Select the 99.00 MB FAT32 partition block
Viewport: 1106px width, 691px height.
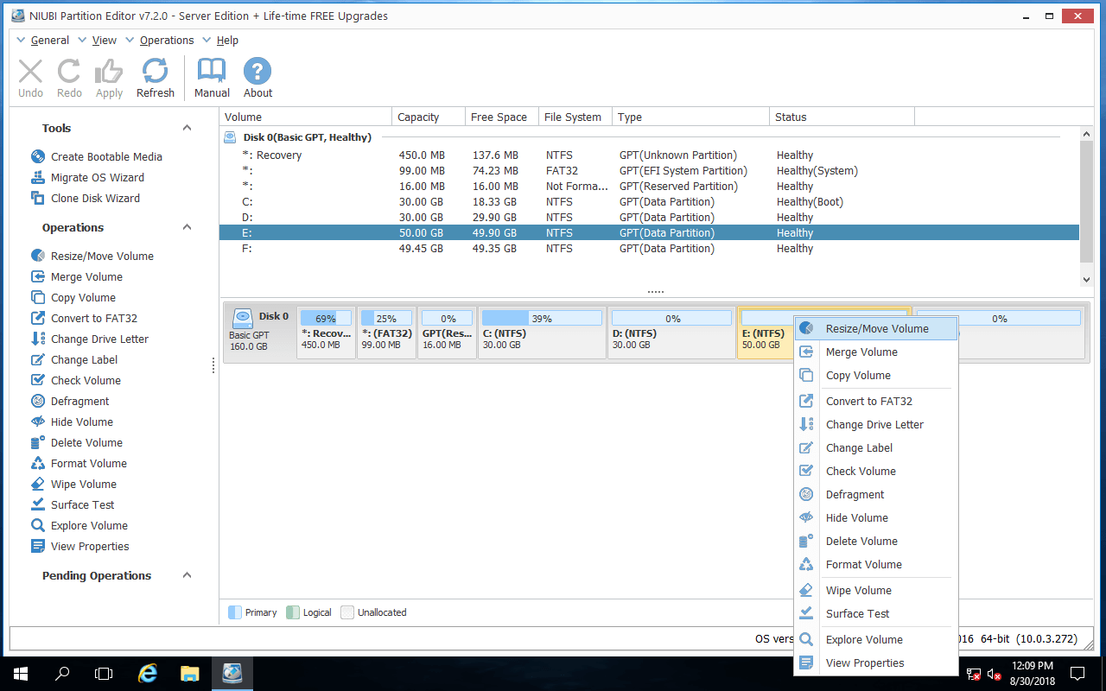[386, 332]
